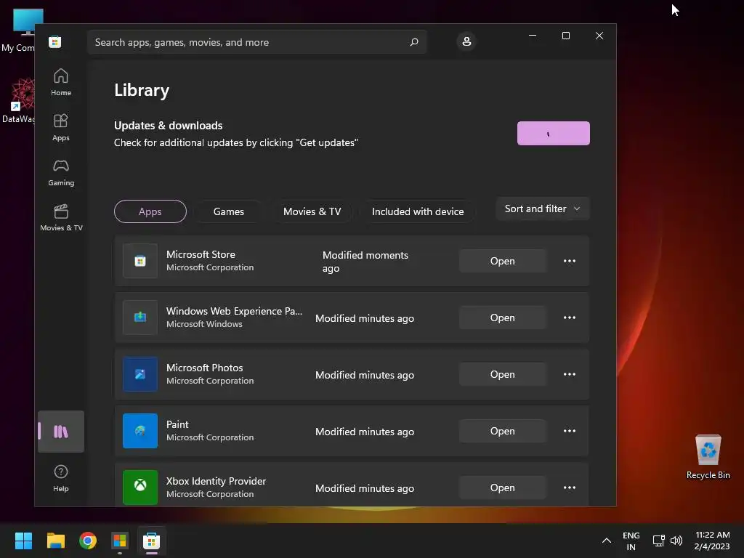Click the purple Get updates loading button

click(x=553, y=134)
